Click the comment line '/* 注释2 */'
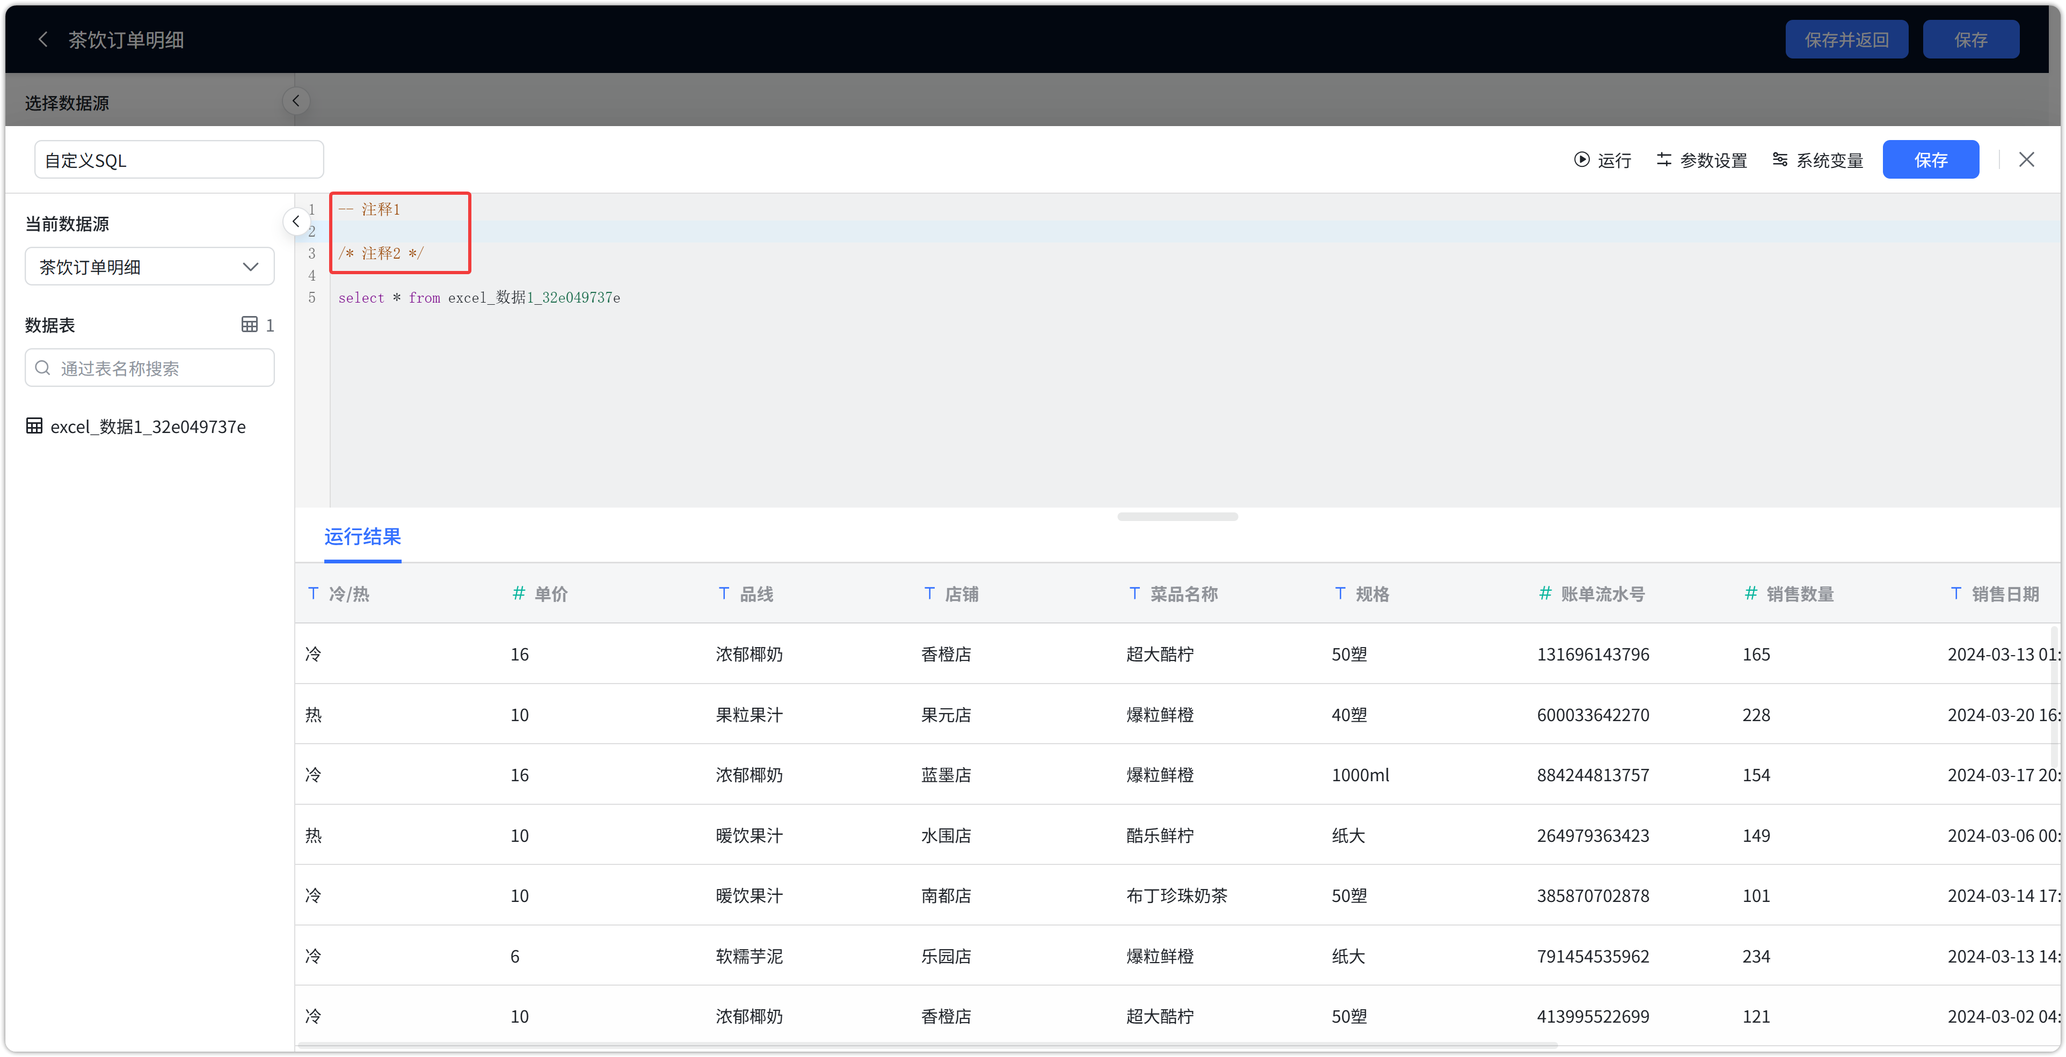 [x=381, y=253]
